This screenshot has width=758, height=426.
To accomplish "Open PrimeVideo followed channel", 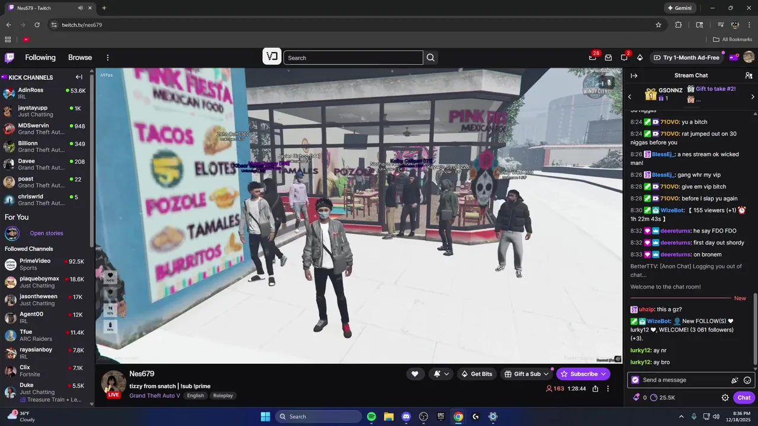I will (44, 264).
